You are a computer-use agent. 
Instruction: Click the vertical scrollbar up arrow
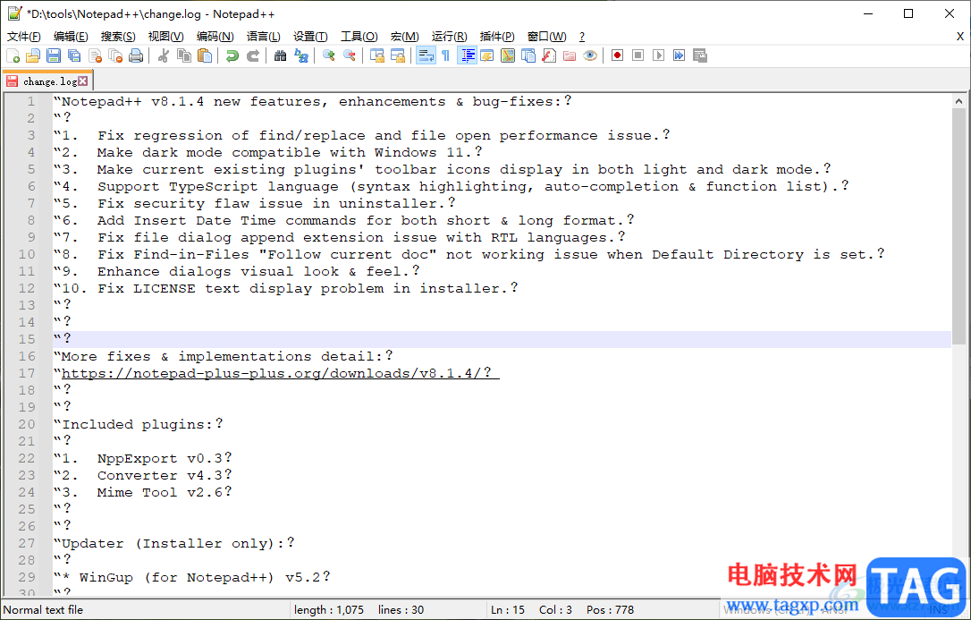958,101
